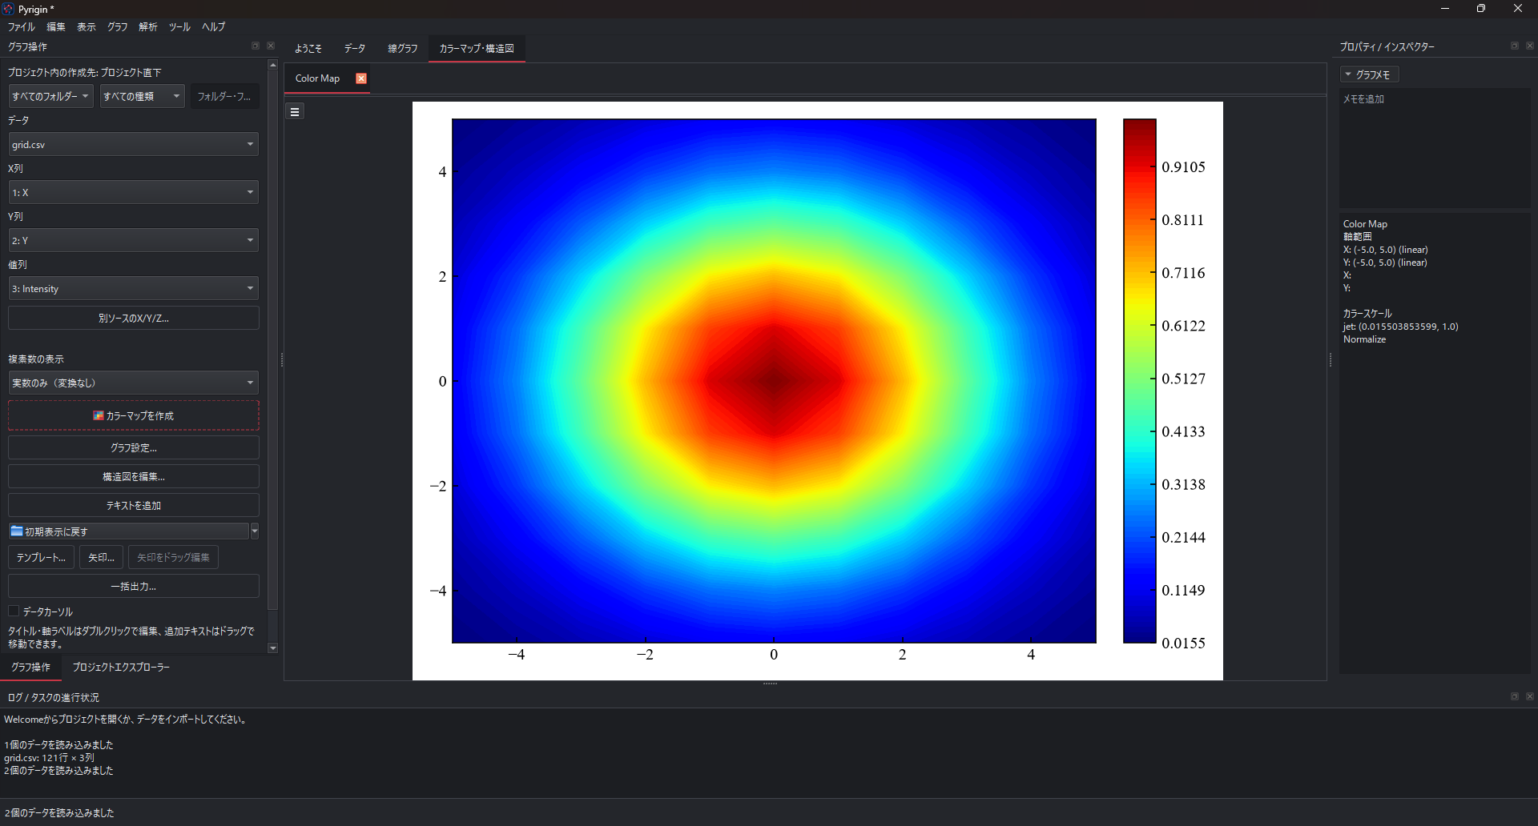Open the hamburger menu above the plot
1538x826 pixels.
pyautogui.click(x=295, y=112)
